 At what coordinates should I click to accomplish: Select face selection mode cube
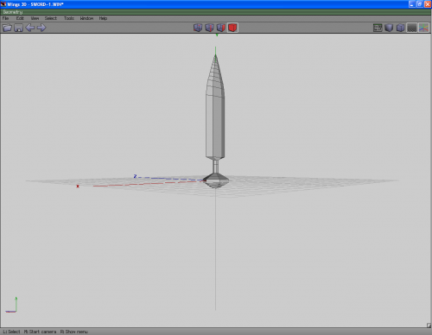click(x=221, y=28)
